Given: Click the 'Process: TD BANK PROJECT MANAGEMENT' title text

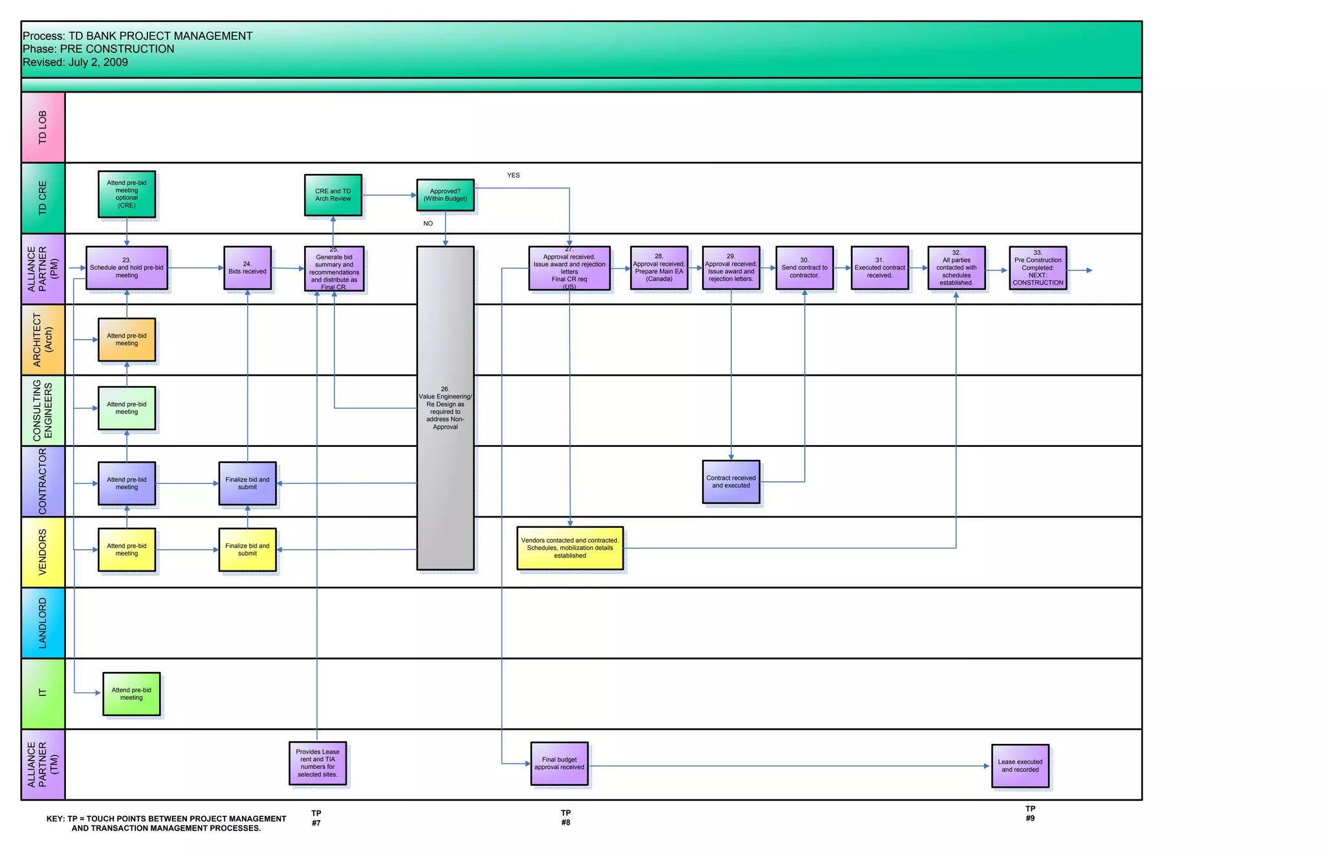Looking at the screenshot, I should [x=137, y=36].
